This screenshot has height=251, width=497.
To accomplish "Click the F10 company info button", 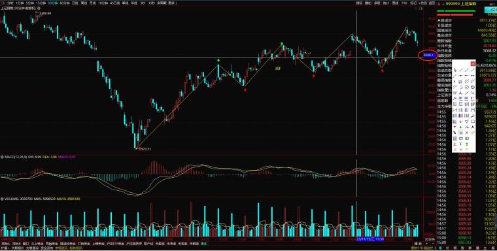I will click(404, 3).
